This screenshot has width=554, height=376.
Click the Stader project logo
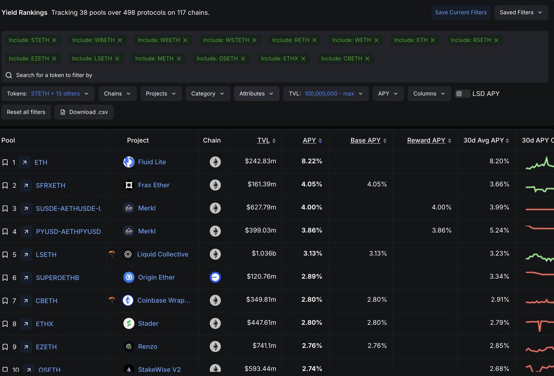pyautogui.click(x=129, y=323)
